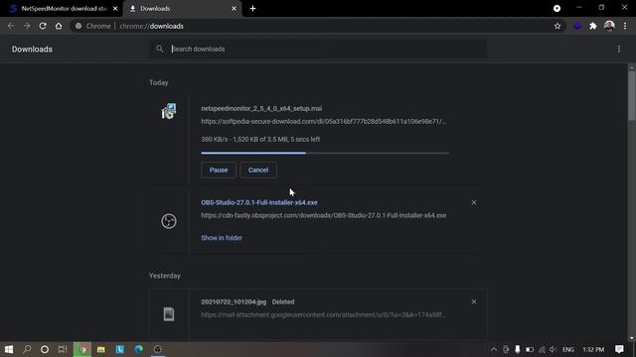Open Cortana from the taskbar
The width and height of the screenshot is (636, 357).
pos(45,349)
